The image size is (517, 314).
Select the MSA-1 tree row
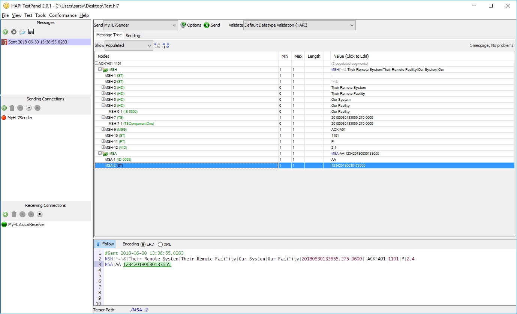(116, 159)
